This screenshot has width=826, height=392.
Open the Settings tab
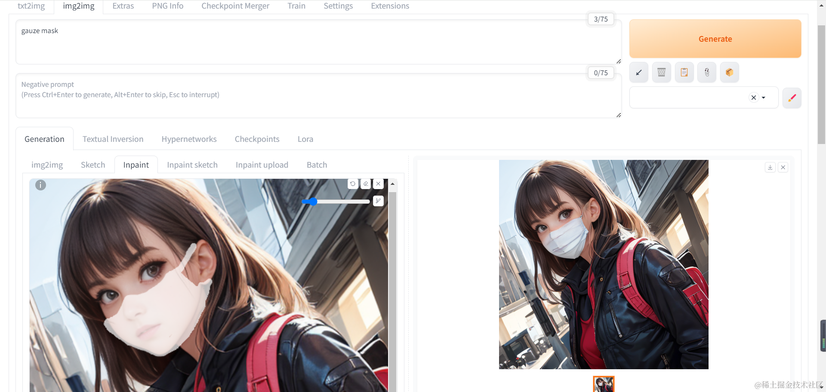pos(338,6)
